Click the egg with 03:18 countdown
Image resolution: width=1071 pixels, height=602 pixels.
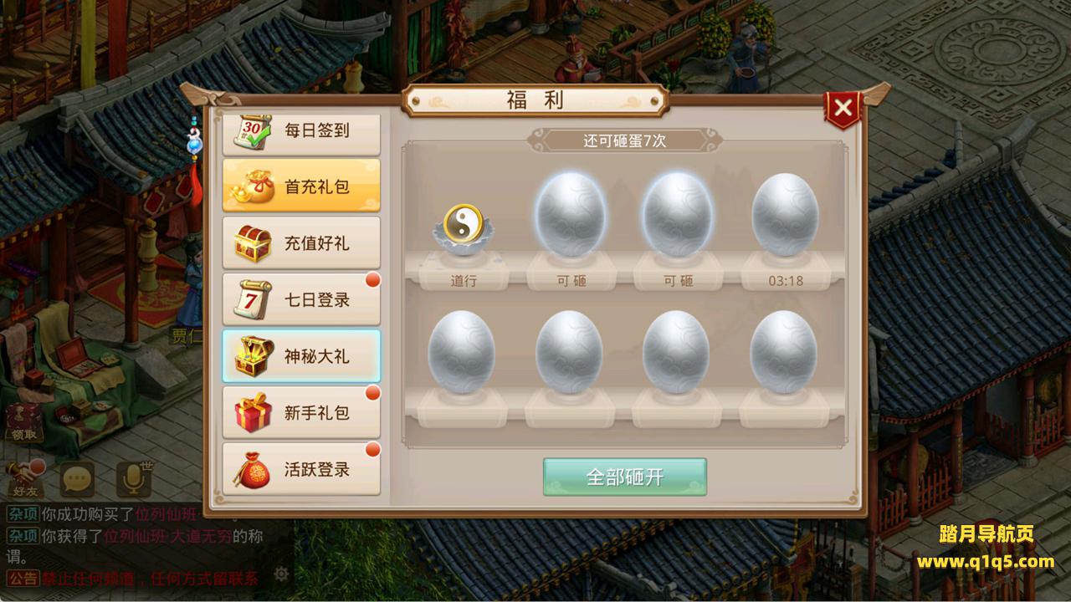pos(785,214)
